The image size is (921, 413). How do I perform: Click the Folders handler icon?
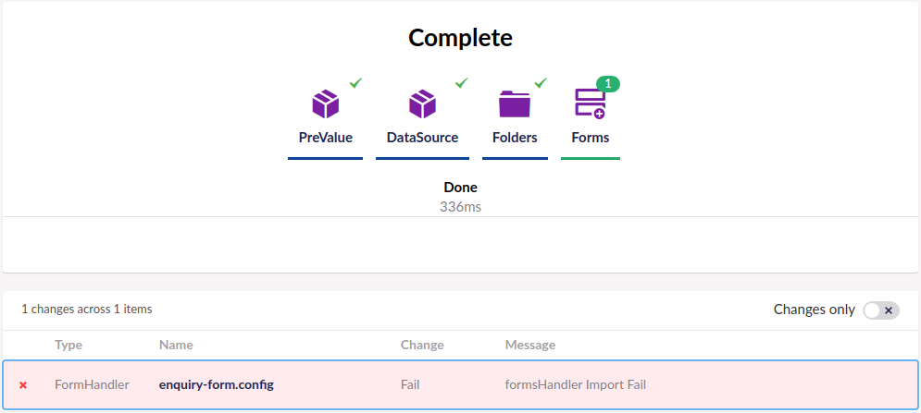click(515, 103)
